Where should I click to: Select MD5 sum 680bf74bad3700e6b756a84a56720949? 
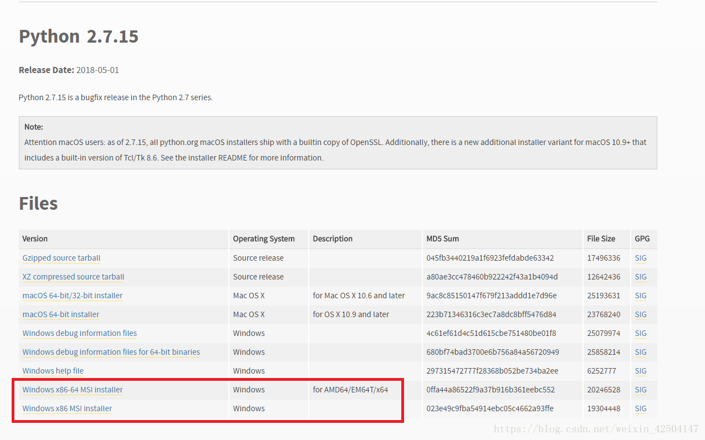click(x=493, y=352)
